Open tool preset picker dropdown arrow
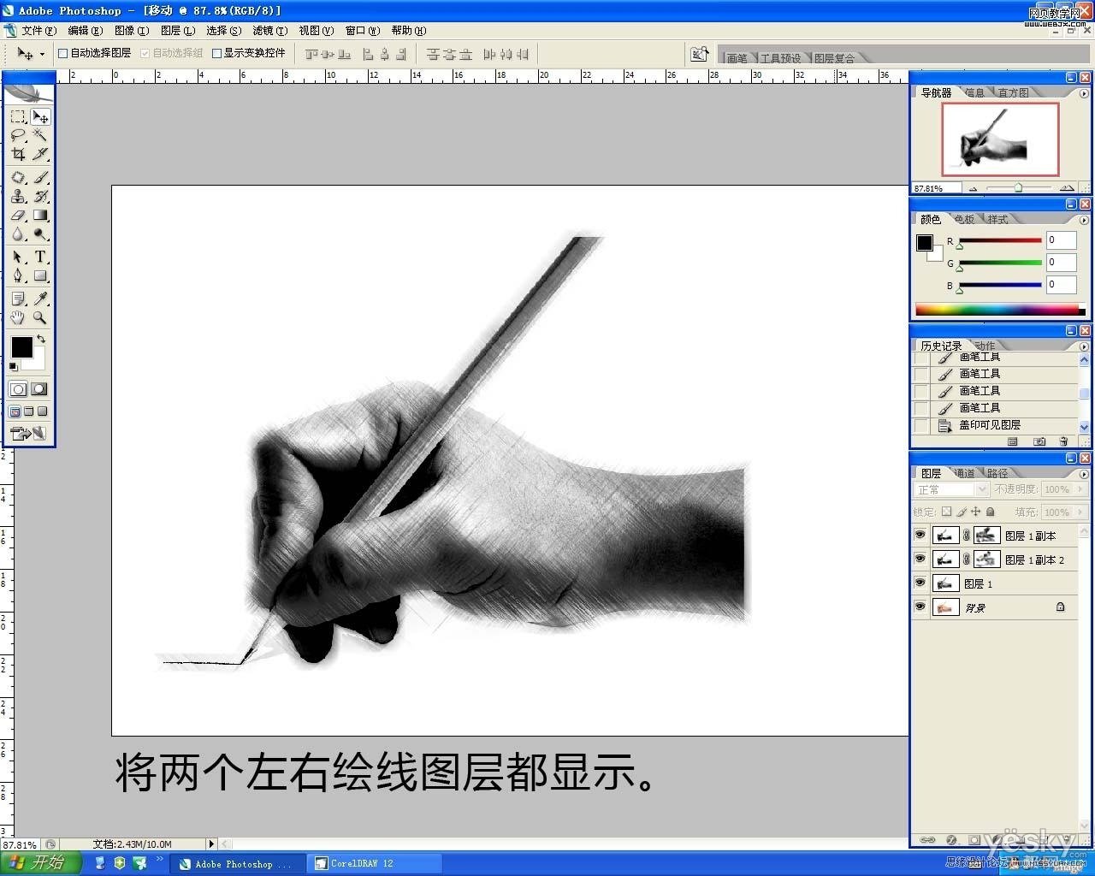This screenshot has height=876, width=1095. click(x=42, y=54)
